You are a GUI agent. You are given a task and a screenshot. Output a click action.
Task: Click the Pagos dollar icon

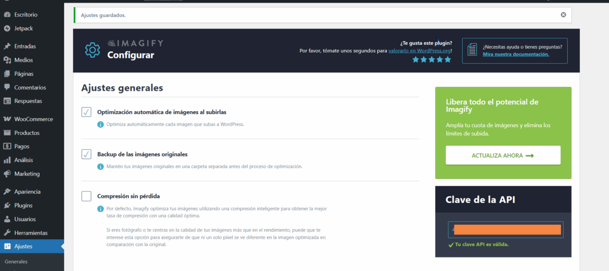coord(7,146)
